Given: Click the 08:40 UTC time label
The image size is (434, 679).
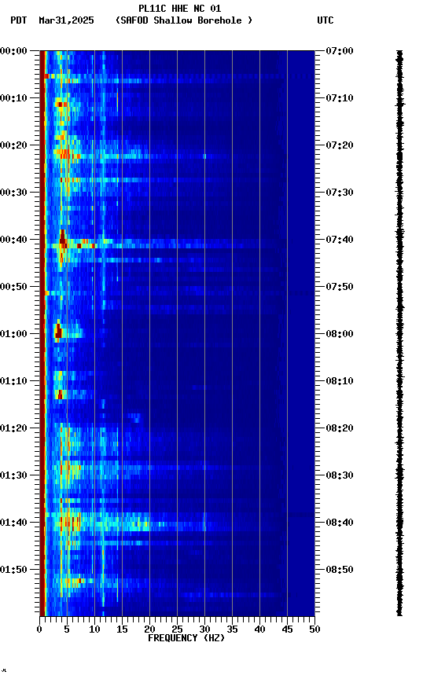Looking at the screenshot, I should point(340,523).
